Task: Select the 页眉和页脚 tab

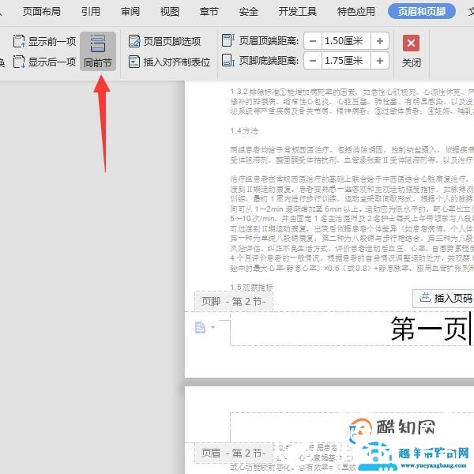Action: [x=422, y=12]
